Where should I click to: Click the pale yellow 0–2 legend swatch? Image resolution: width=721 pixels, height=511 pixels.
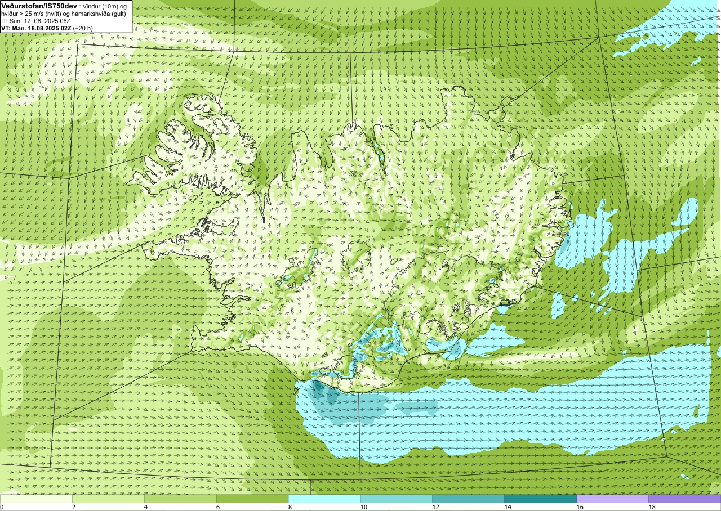pyautogui.click(x=36, y=499)
